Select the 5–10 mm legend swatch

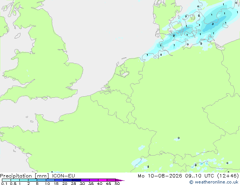click(41, 180)
